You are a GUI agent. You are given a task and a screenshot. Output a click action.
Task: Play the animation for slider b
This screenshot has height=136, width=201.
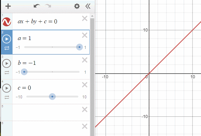pos(6,63)
